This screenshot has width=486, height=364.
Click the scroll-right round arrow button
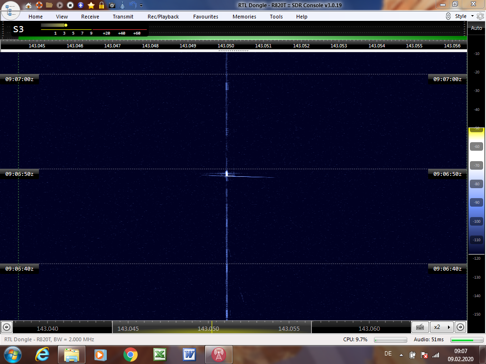tap(460, 327)
